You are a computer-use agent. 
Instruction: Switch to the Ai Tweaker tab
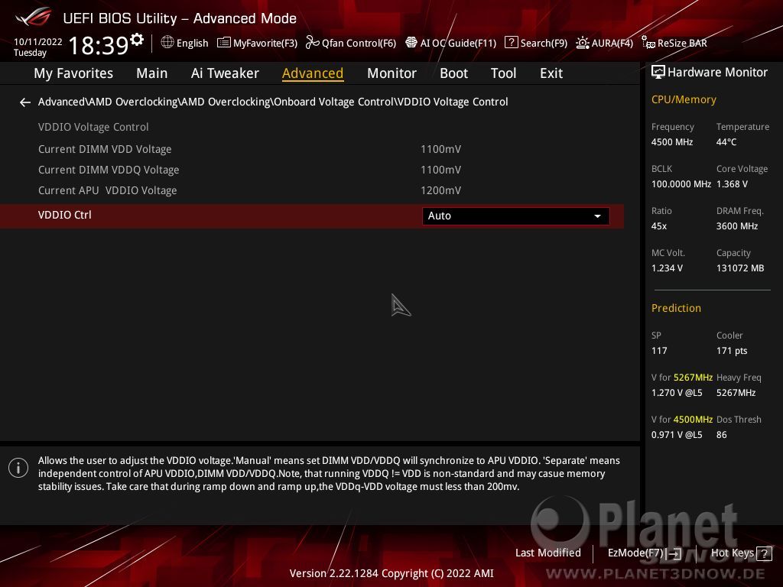225,73
